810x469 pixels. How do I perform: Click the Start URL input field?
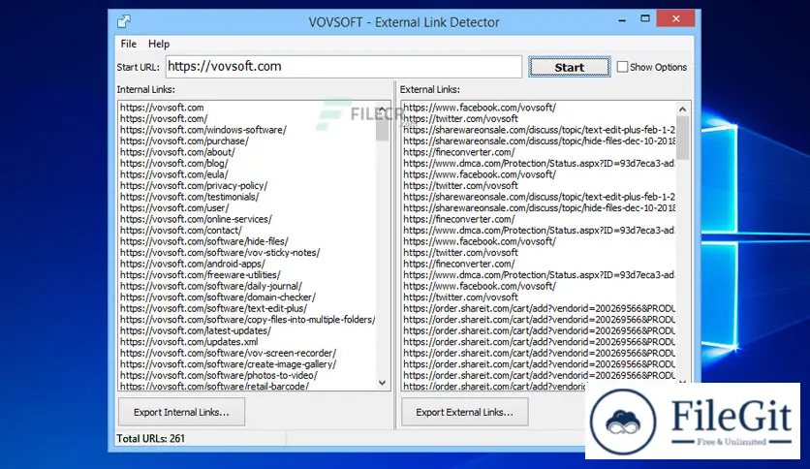click(x=344, y=67)
